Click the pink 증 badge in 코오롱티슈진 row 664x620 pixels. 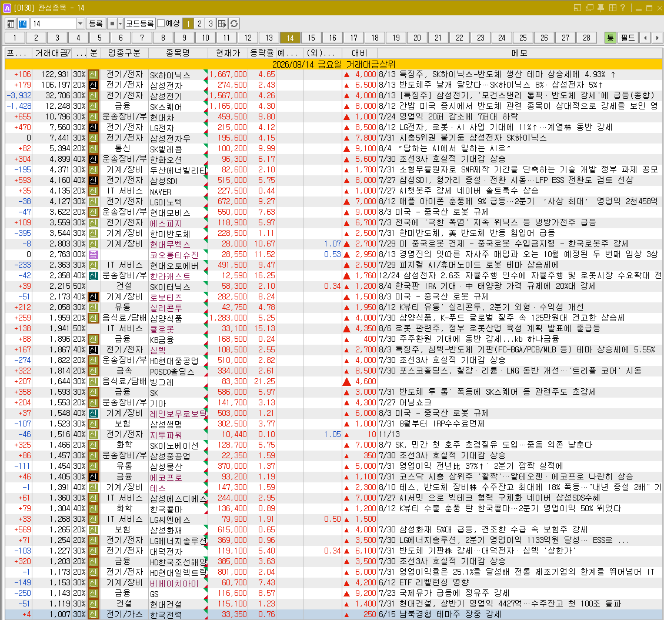point(93,255)
